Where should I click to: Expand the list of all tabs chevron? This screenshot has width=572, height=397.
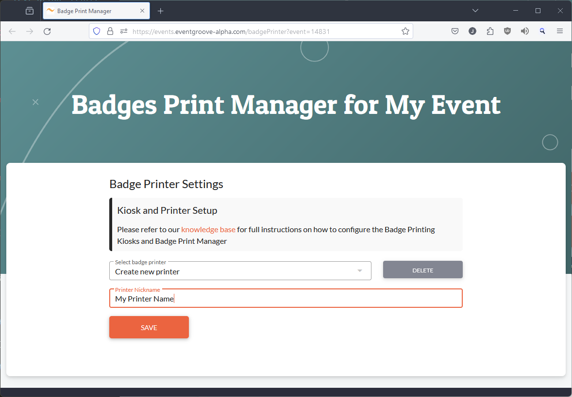475,10
